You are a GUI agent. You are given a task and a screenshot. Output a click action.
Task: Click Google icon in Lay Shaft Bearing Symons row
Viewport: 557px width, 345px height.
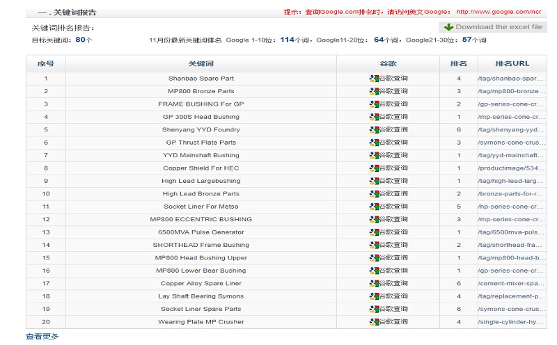(x=374, y=296)
